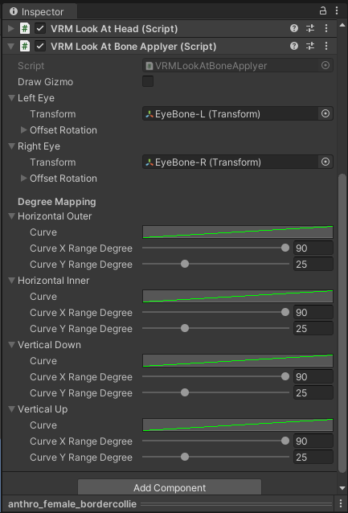Viewport: 348px width, 513px height.
Task: Click Horizontal Outer X Range value field 90
Action: point(313,248)
